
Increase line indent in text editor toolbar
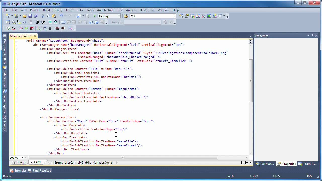[x=43, y=22]
